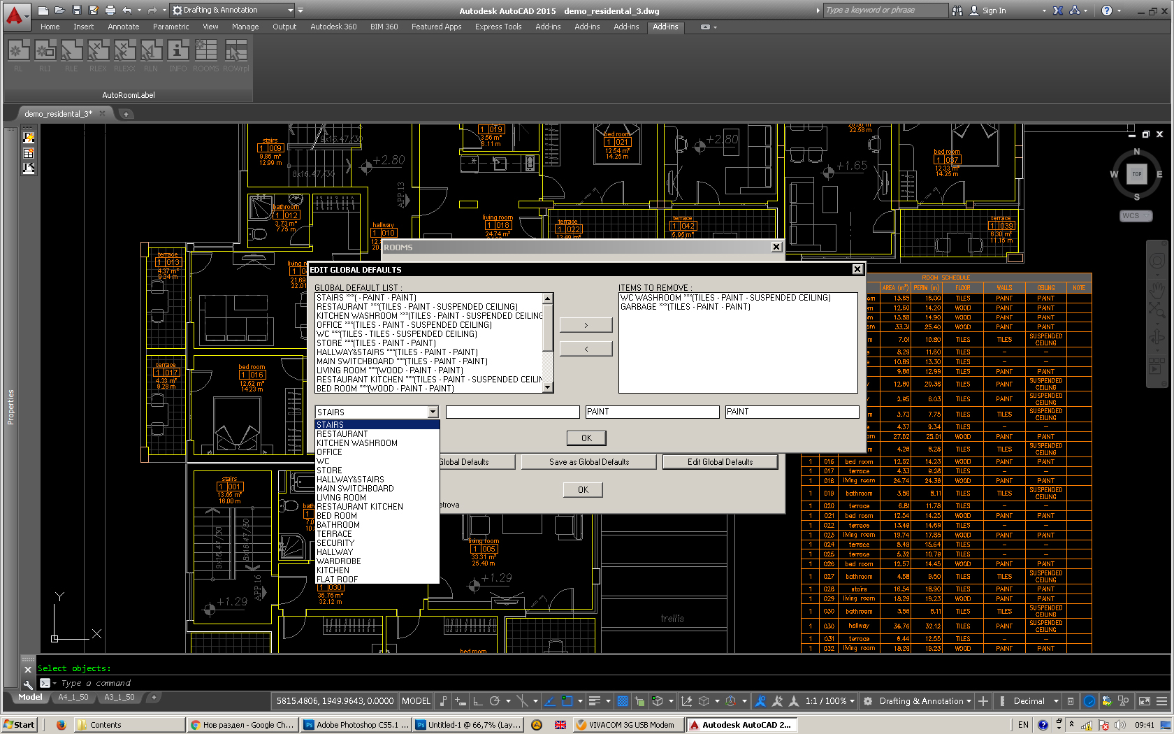Screen dimensions: 1174x734
Task: Select the RLEX ribbon tool
Action: pos(98,51)
